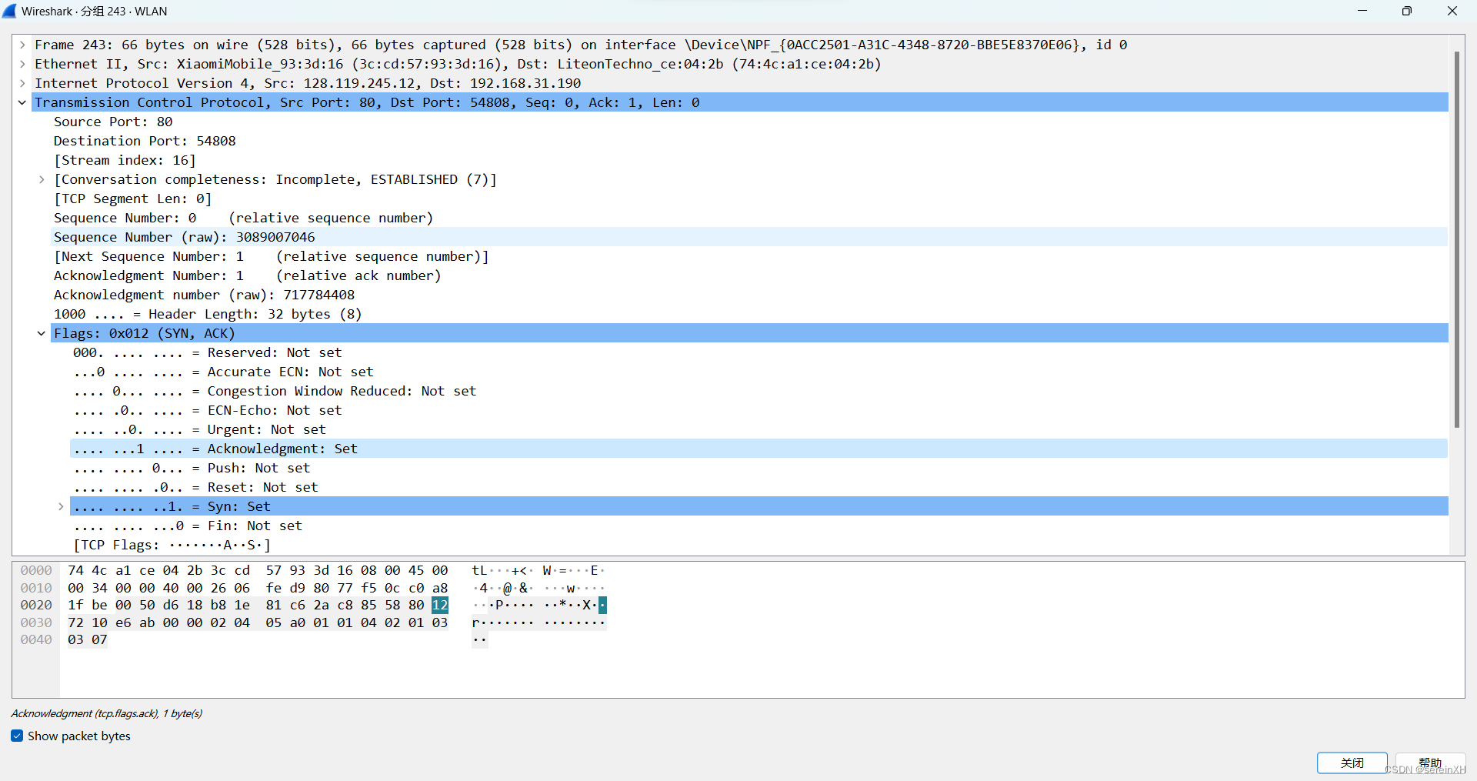Toggle the Show packet bytes checkbox
This screenshot has height=781, width=1477.
pos(16,736)
